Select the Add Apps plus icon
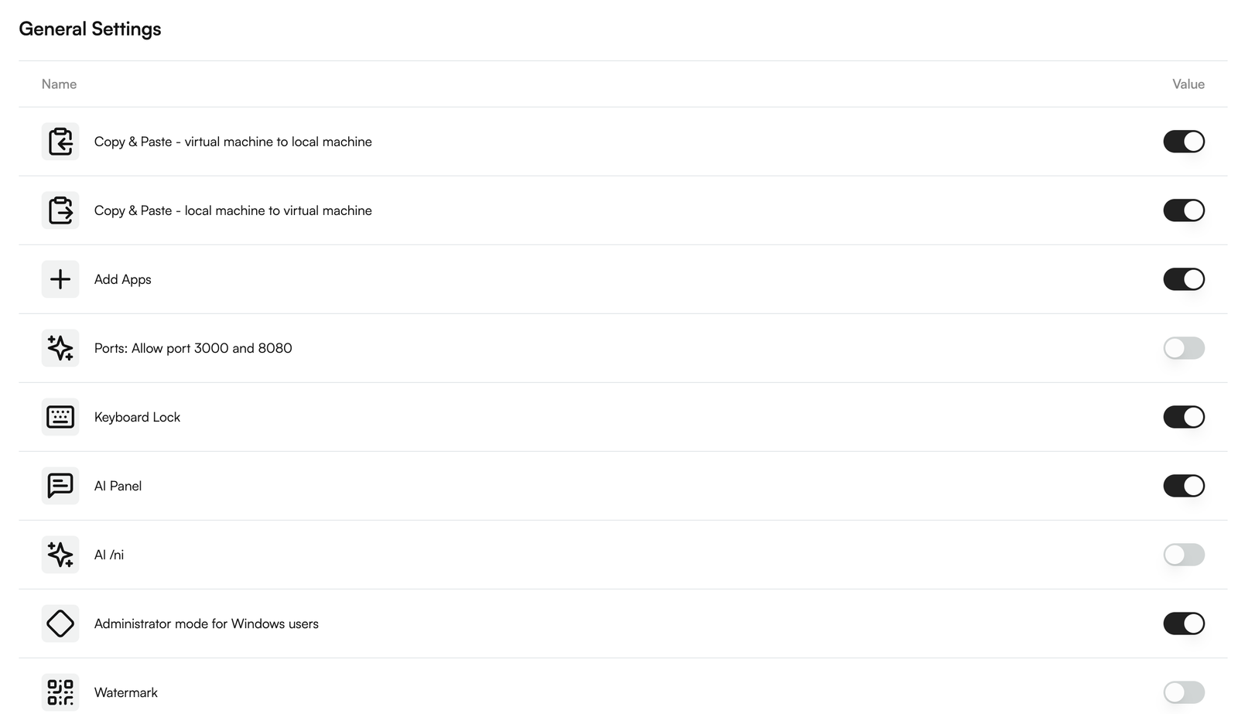 (x=60, y=279)
